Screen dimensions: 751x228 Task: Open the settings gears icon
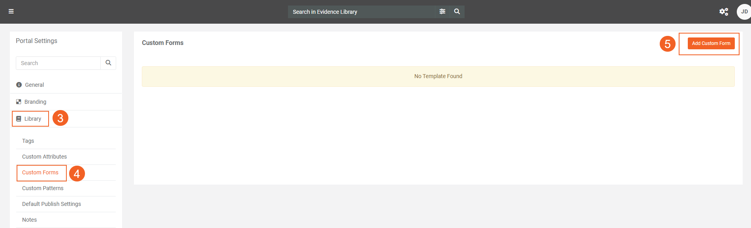(x=724, y=11)
